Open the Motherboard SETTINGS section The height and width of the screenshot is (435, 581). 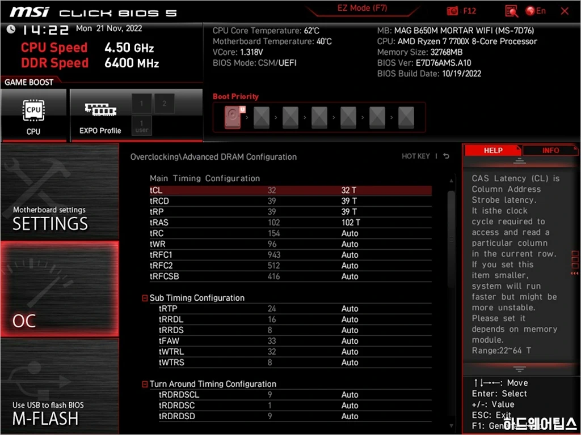(x=60, y=191)
